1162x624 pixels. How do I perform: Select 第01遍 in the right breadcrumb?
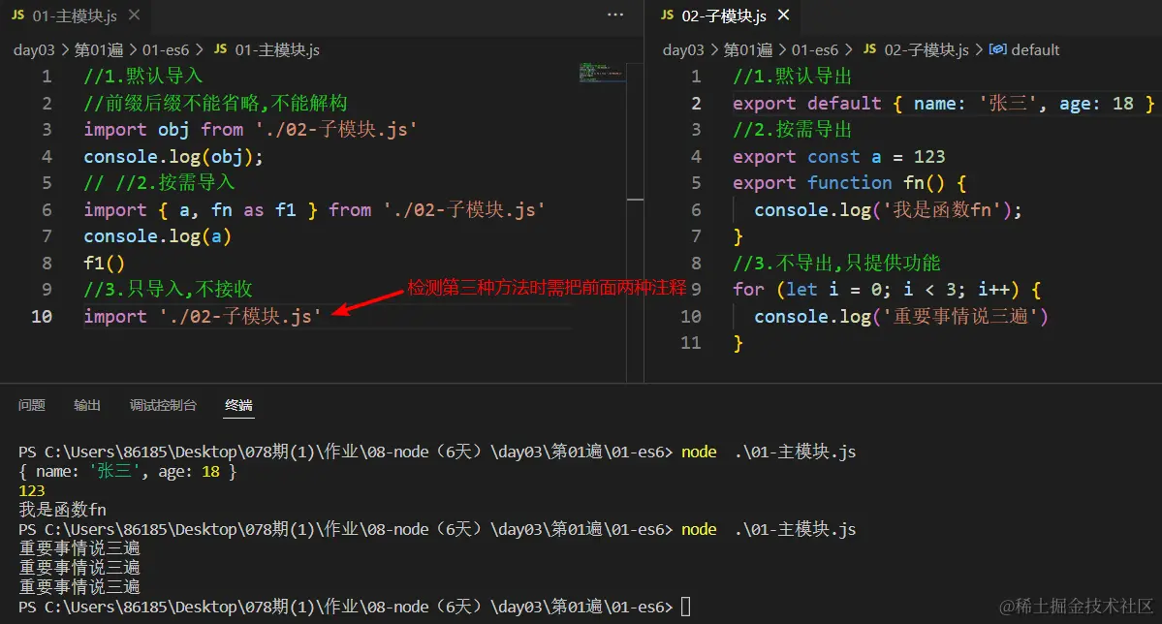point(748,49)
